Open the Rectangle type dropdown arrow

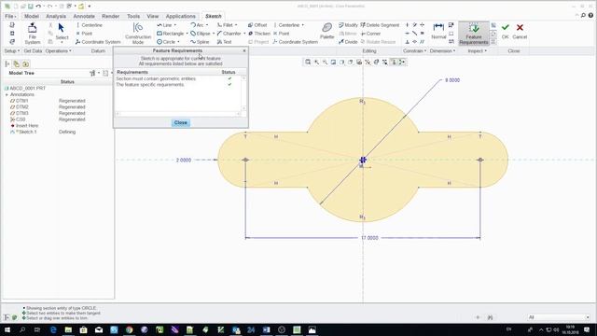point(187,34)
